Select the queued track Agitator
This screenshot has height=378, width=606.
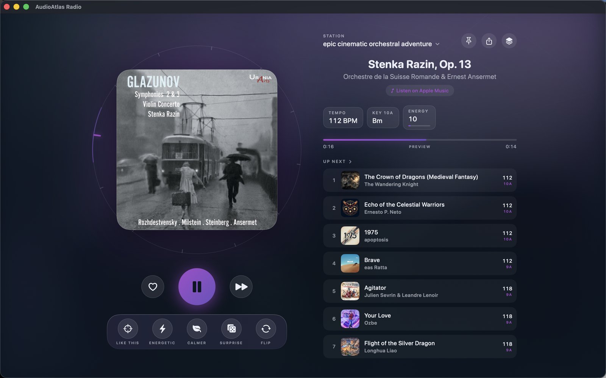(x=420, y=291)
